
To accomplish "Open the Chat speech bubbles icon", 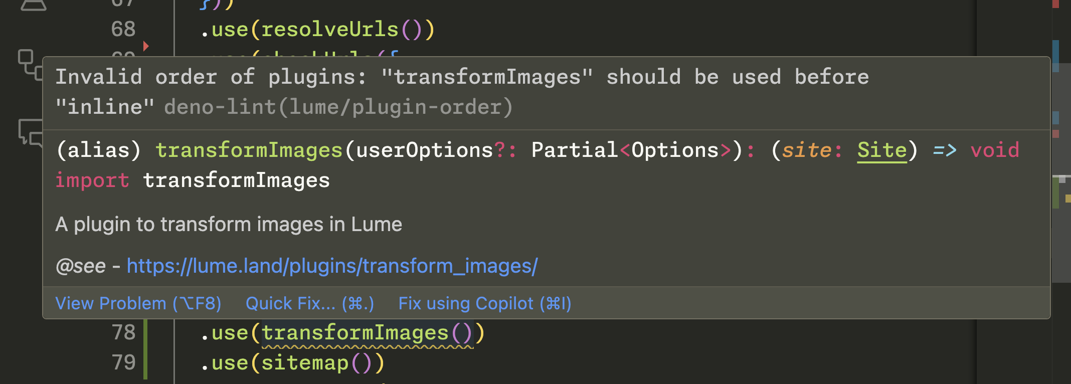I will click(30, 132).
